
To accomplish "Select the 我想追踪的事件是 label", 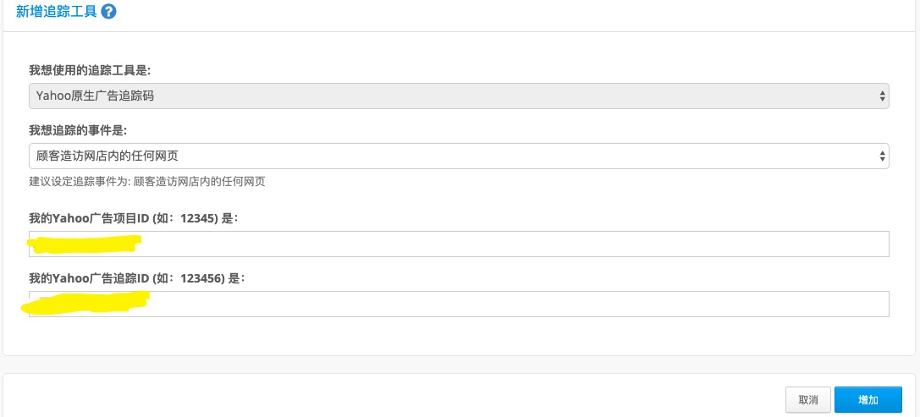I will tap(78, 131).
